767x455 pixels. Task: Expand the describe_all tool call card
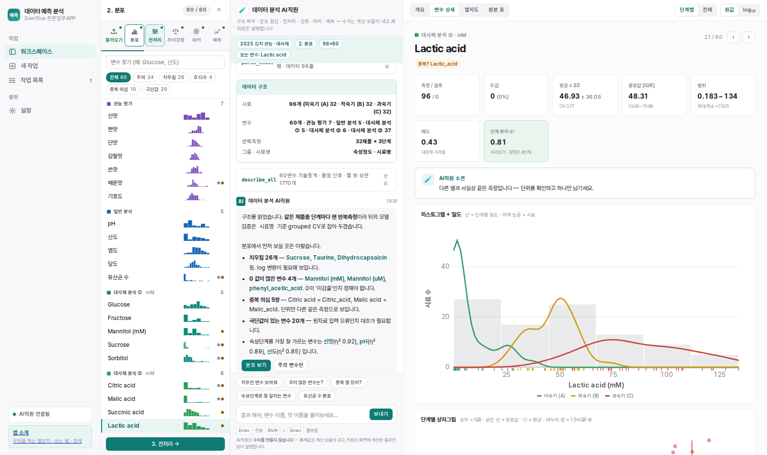pyautogui.click(x=316, y=180)
